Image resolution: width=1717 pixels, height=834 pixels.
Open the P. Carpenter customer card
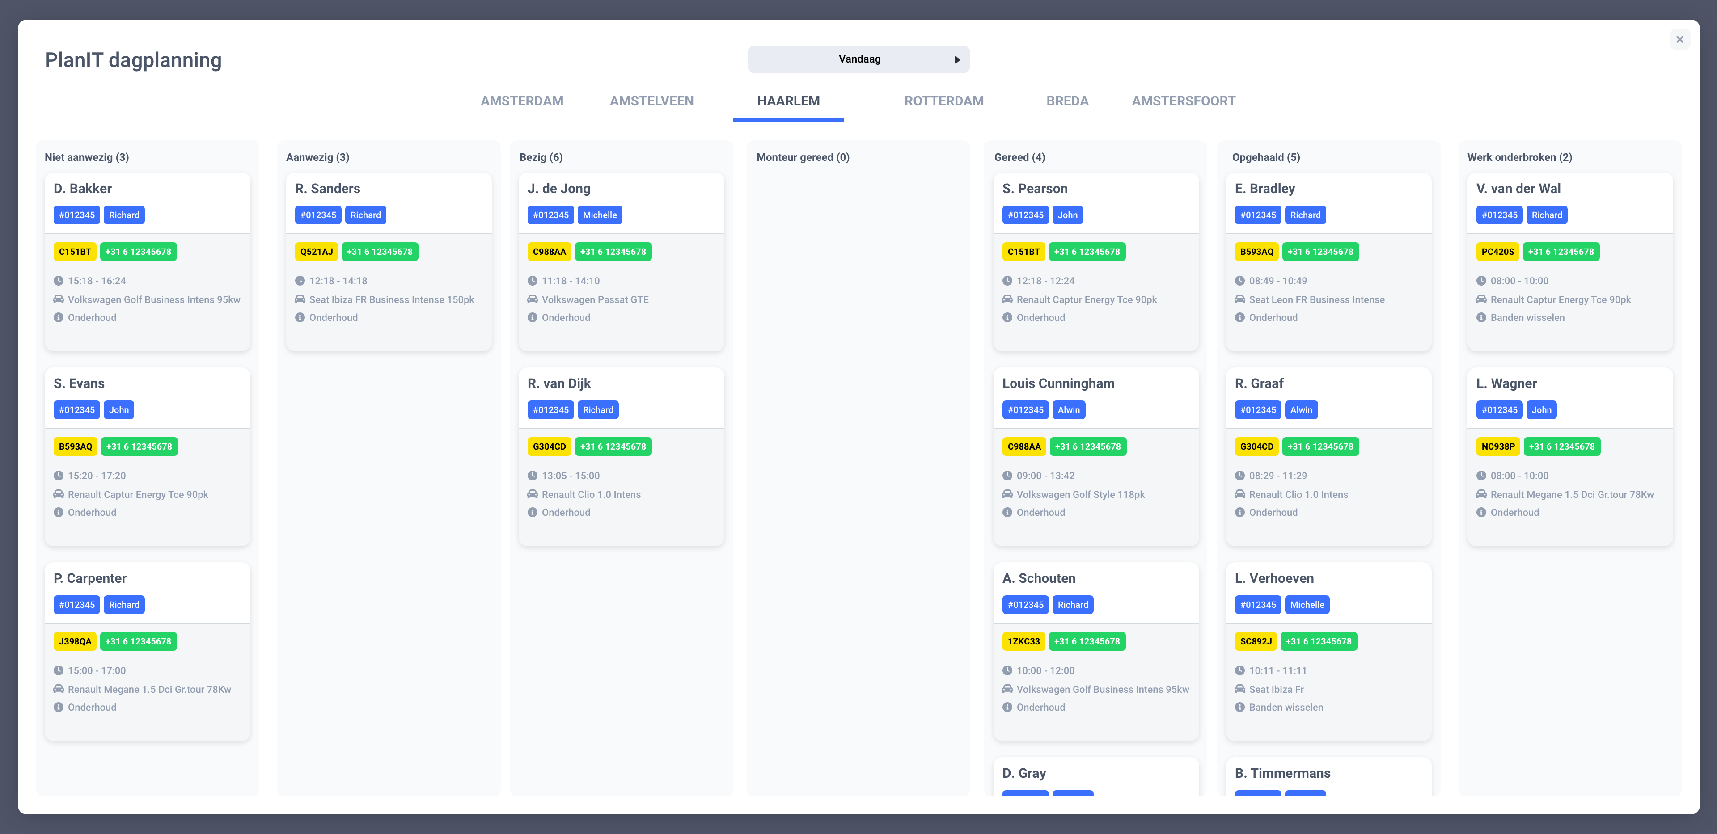pyautogui.click(x=147, y=652)
